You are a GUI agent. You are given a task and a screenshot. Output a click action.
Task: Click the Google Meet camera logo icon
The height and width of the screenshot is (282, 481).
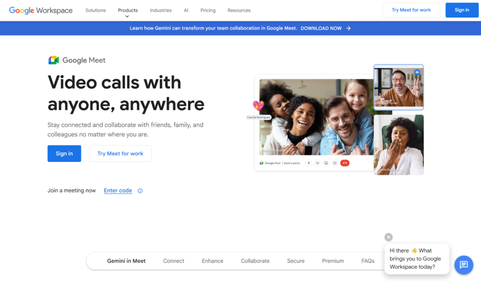pos(53,60)
